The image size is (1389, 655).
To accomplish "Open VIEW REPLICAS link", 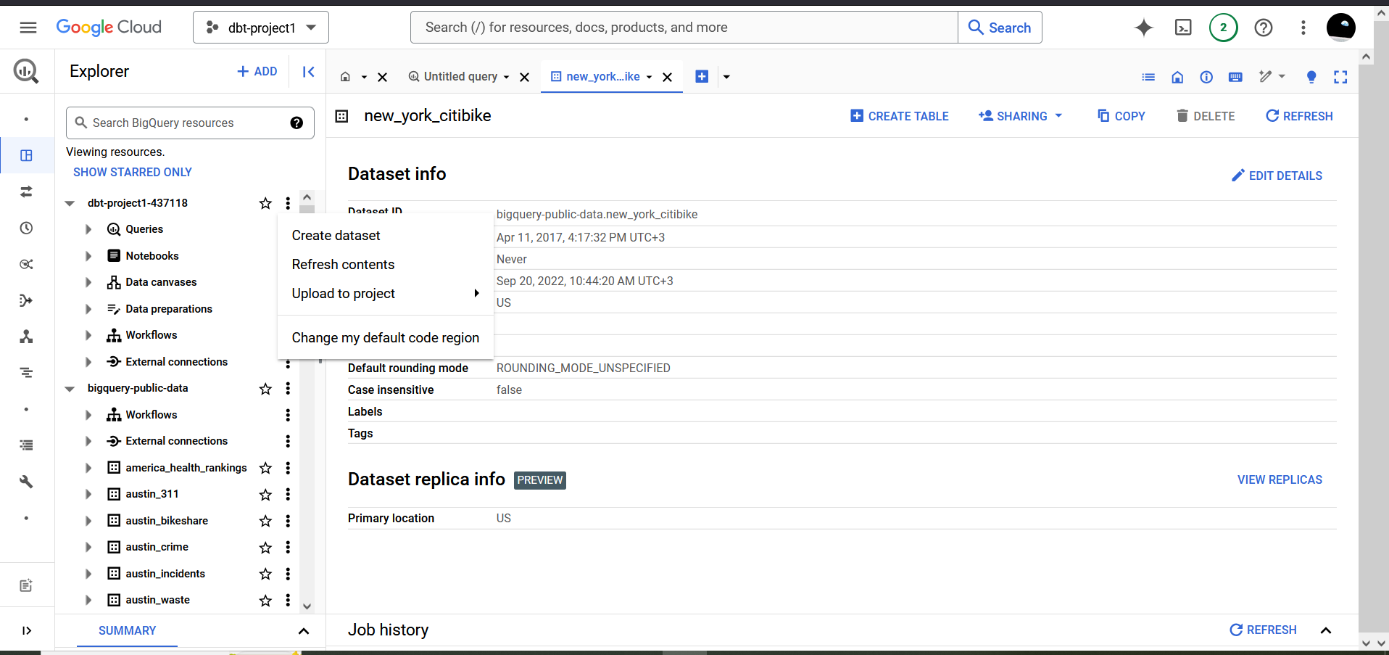I will point(1280,479).
